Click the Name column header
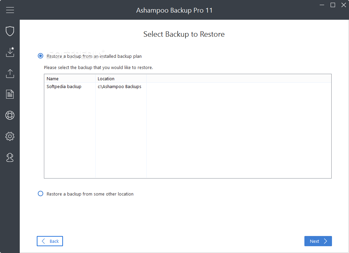The height and width of the screenshot is (253, 349). (70, 79)
